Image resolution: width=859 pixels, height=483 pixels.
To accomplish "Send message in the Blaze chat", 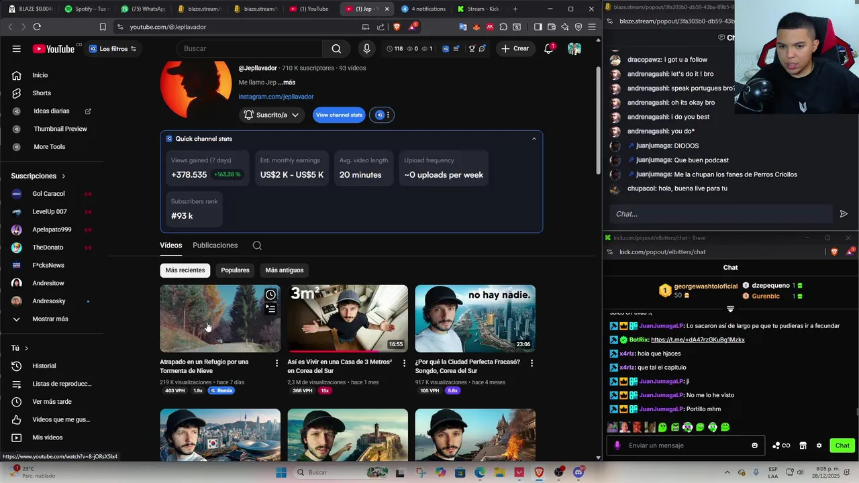I will (x=844, y=214).
